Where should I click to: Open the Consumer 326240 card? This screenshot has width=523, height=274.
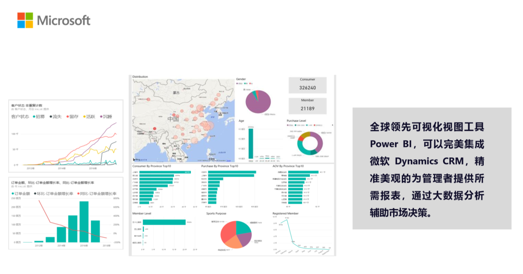pyautogui.click(x=308, y=85)
